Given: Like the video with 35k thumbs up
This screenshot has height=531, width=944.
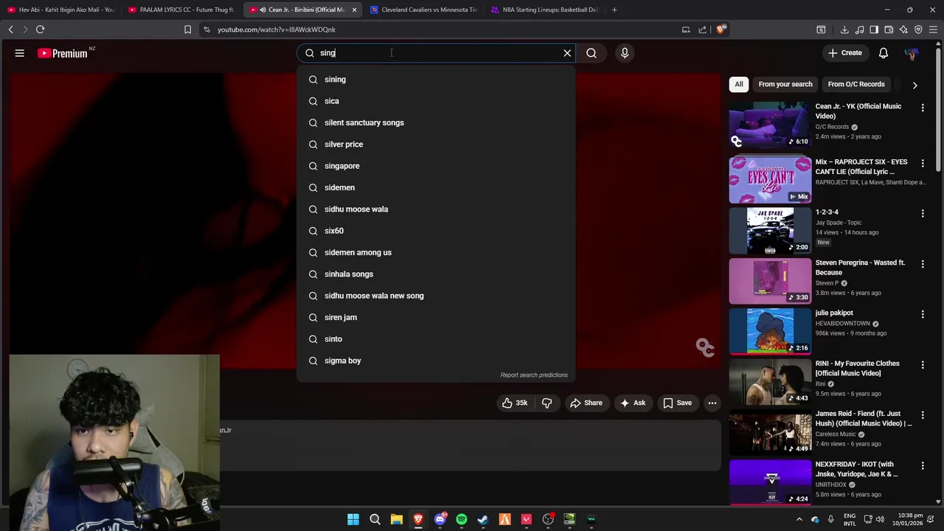Looking at the screenshot, I should [x=516, y=403].
